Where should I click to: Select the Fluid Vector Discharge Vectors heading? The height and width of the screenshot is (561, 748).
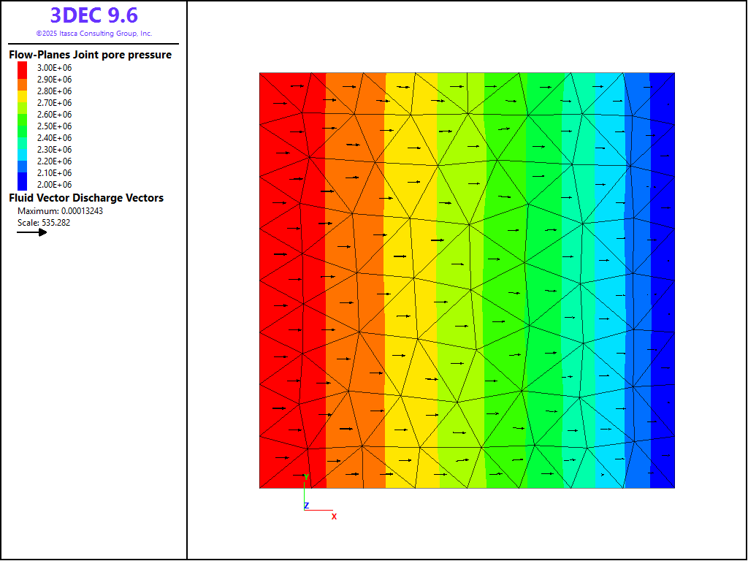tap(86, 198)
